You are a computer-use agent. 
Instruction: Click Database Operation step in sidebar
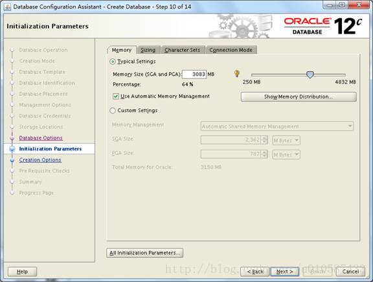pyautogui.click(x=43, y=50)
